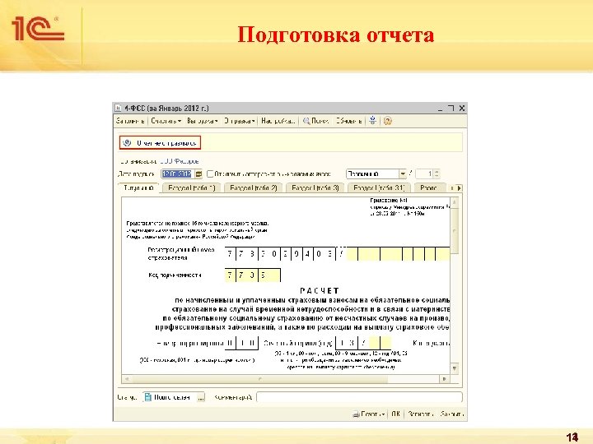Screen dimensions: 593x444
Task: Open Настройка settings in the toolbar
Action: pos(278,121)
